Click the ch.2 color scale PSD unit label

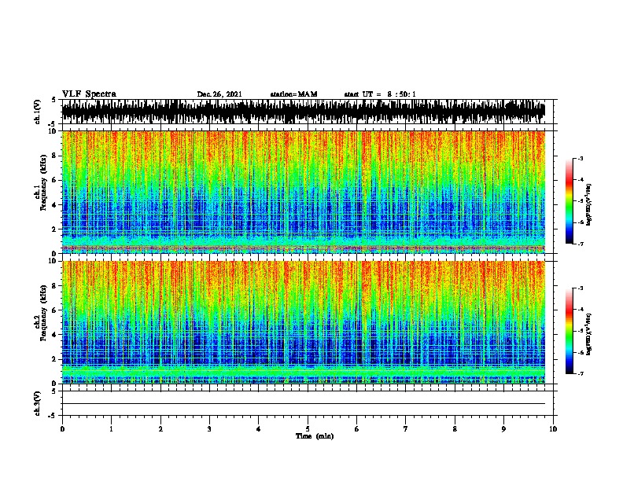(589, 335)
